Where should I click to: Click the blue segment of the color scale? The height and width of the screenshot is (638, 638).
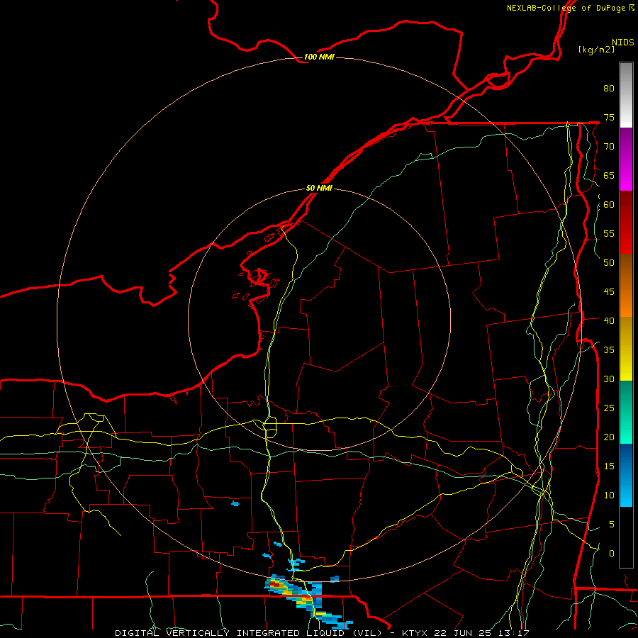point(626,475)
